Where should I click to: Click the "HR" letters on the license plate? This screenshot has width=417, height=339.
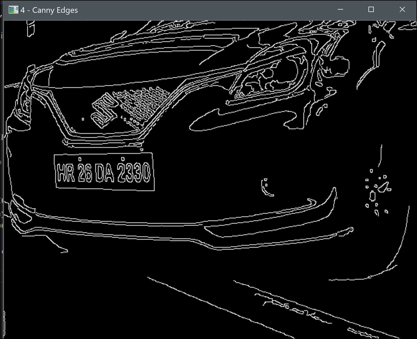click(x=65, y=173)
